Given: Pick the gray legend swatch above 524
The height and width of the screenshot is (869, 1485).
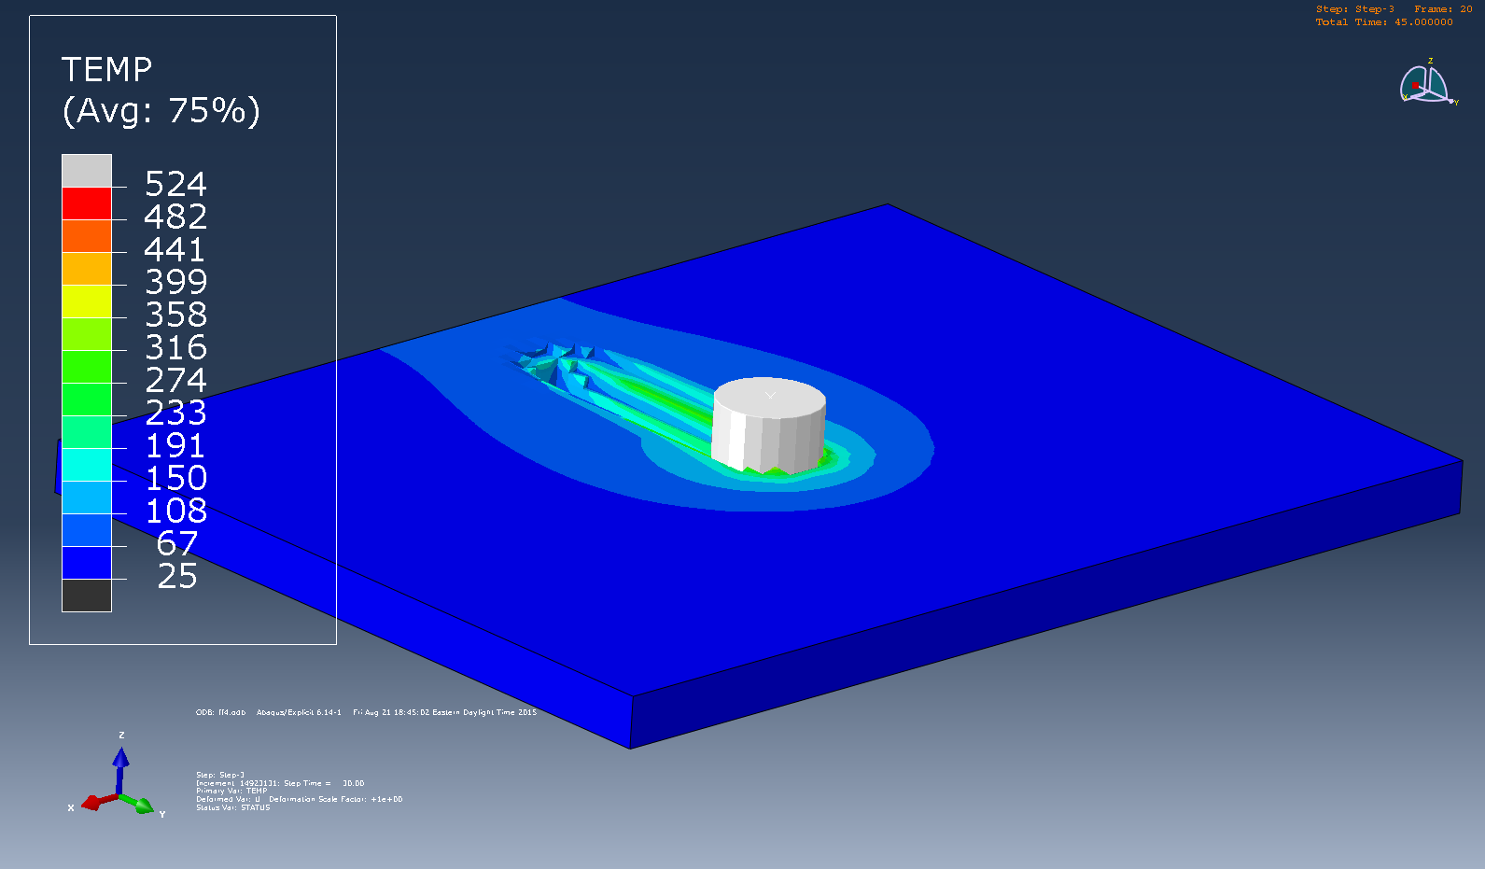Looking at the screenshot, I should tap(87, 171).
